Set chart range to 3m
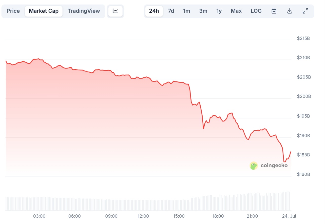 tap(203, 11)
